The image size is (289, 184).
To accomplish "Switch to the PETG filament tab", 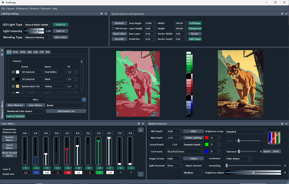I will click(23, 52).
